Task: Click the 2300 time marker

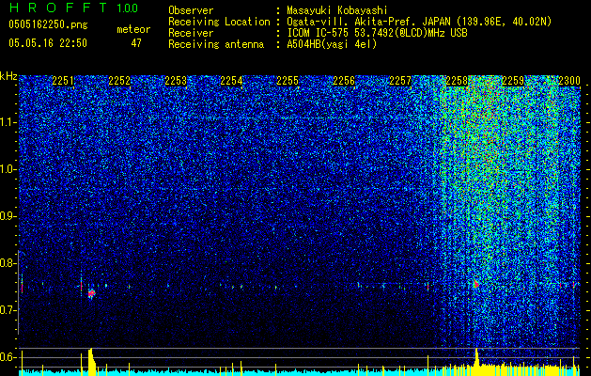Action: [x=569, y=81]
